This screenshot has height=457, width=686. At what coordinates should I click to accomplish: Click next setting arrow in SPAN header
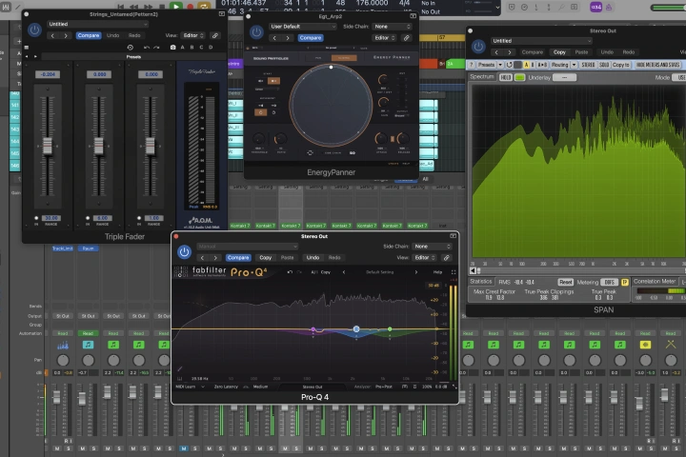[x=509, y=52]
